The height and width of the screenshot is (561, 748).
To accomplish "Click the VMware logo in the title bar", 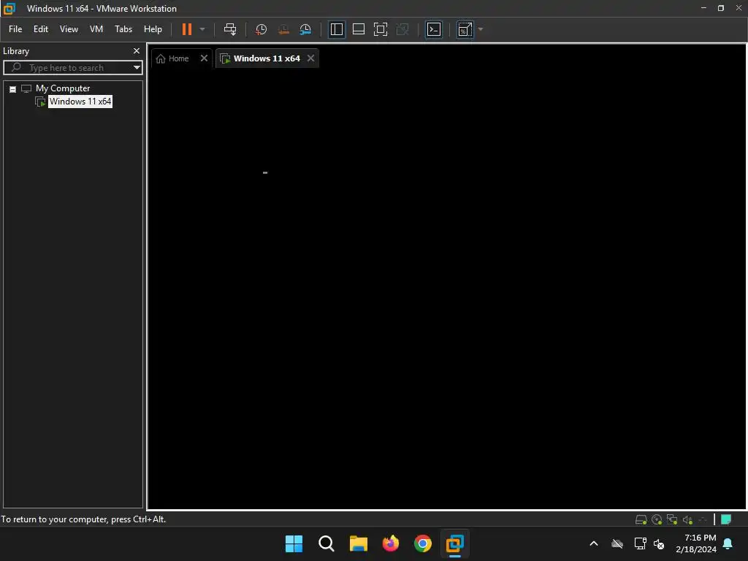I will [9, 8].
